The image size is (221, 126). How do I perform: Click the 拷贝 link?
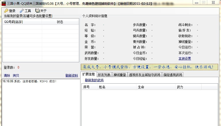[16, 75]
